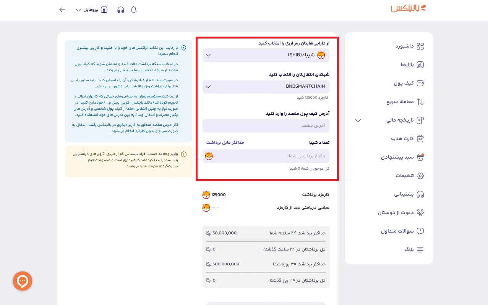The image size is (488, 305).
Task: Click the آدرس مقصد input field
Action: pos(267,125)
